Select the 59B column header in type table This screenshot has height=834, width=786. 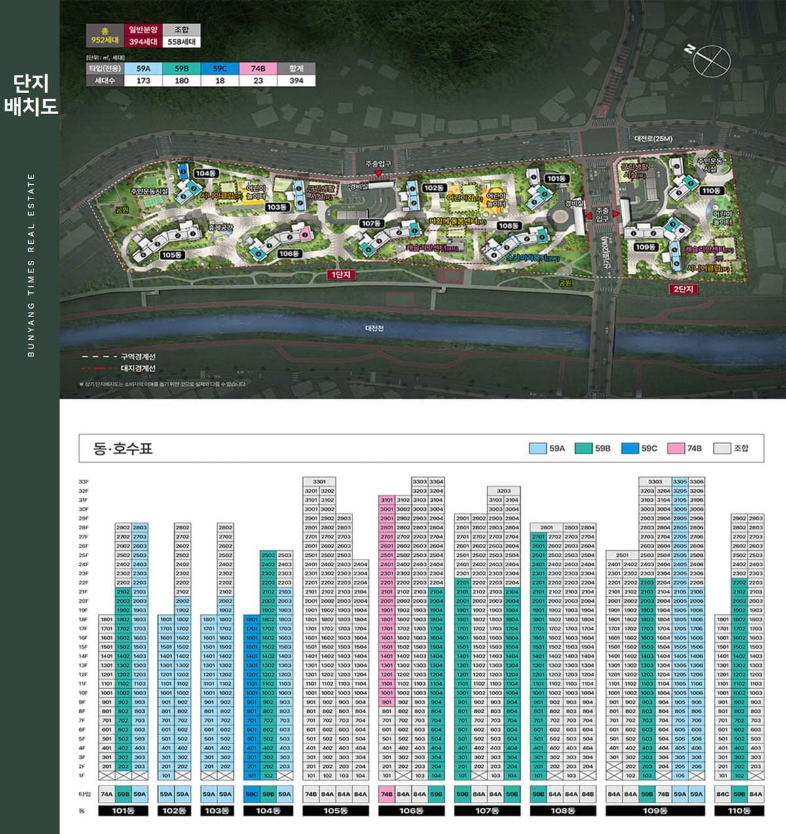(181, 68)
